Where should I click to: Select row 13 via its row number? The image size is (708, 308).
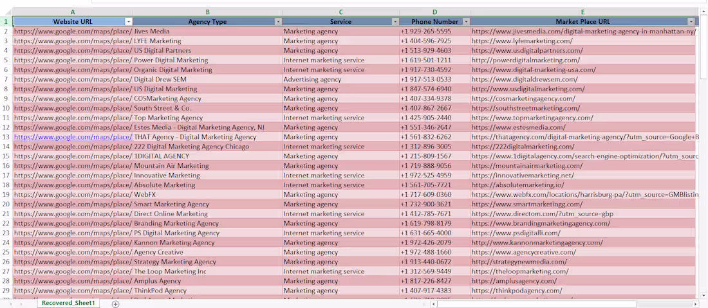(6, 137)
